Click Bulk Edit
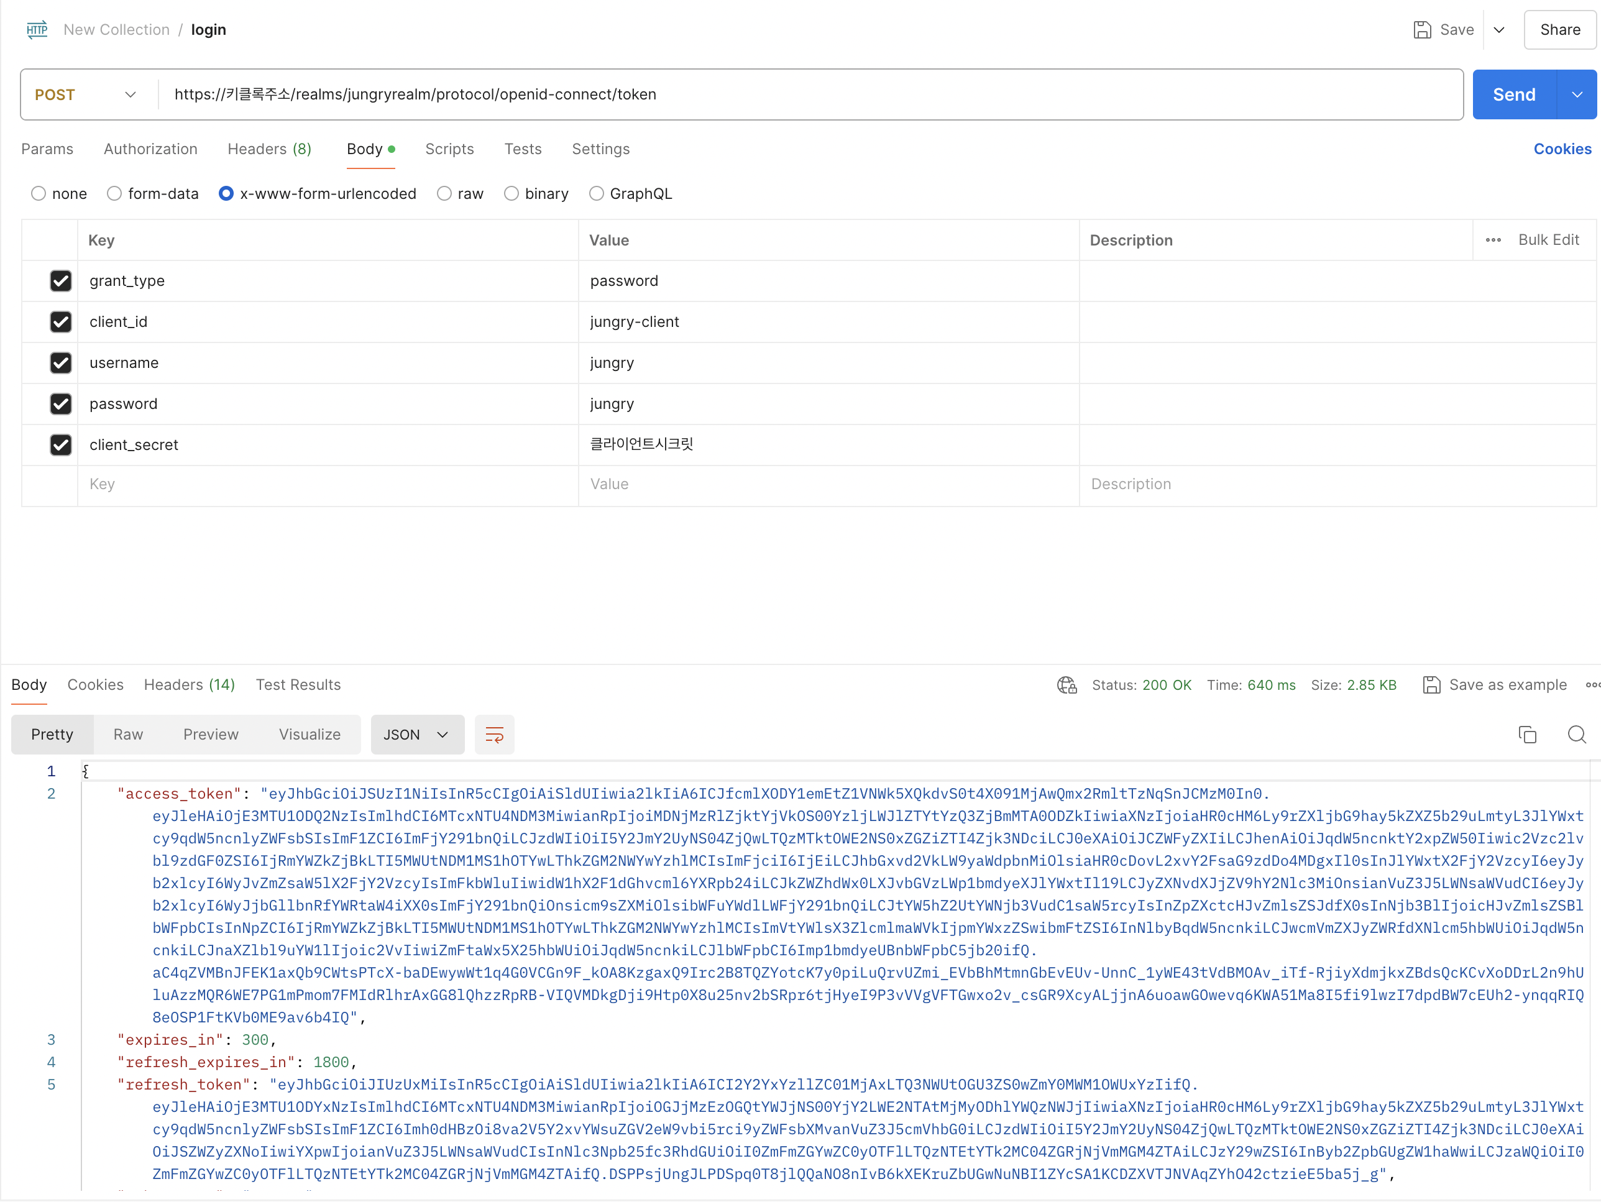The height and width of the screenshot is (1202, 1601). [1548, 241]
